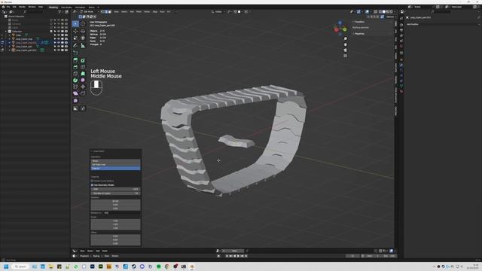Toggle first checkbox in Loop Copier panel
The image size is (482, 271).
(92, 181)
